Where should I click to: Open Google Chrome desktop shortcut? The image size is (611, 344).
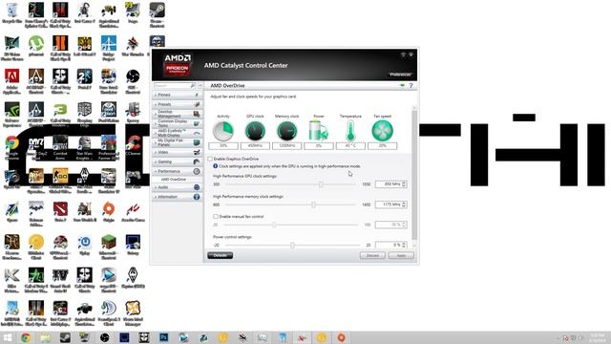point(12,147)
